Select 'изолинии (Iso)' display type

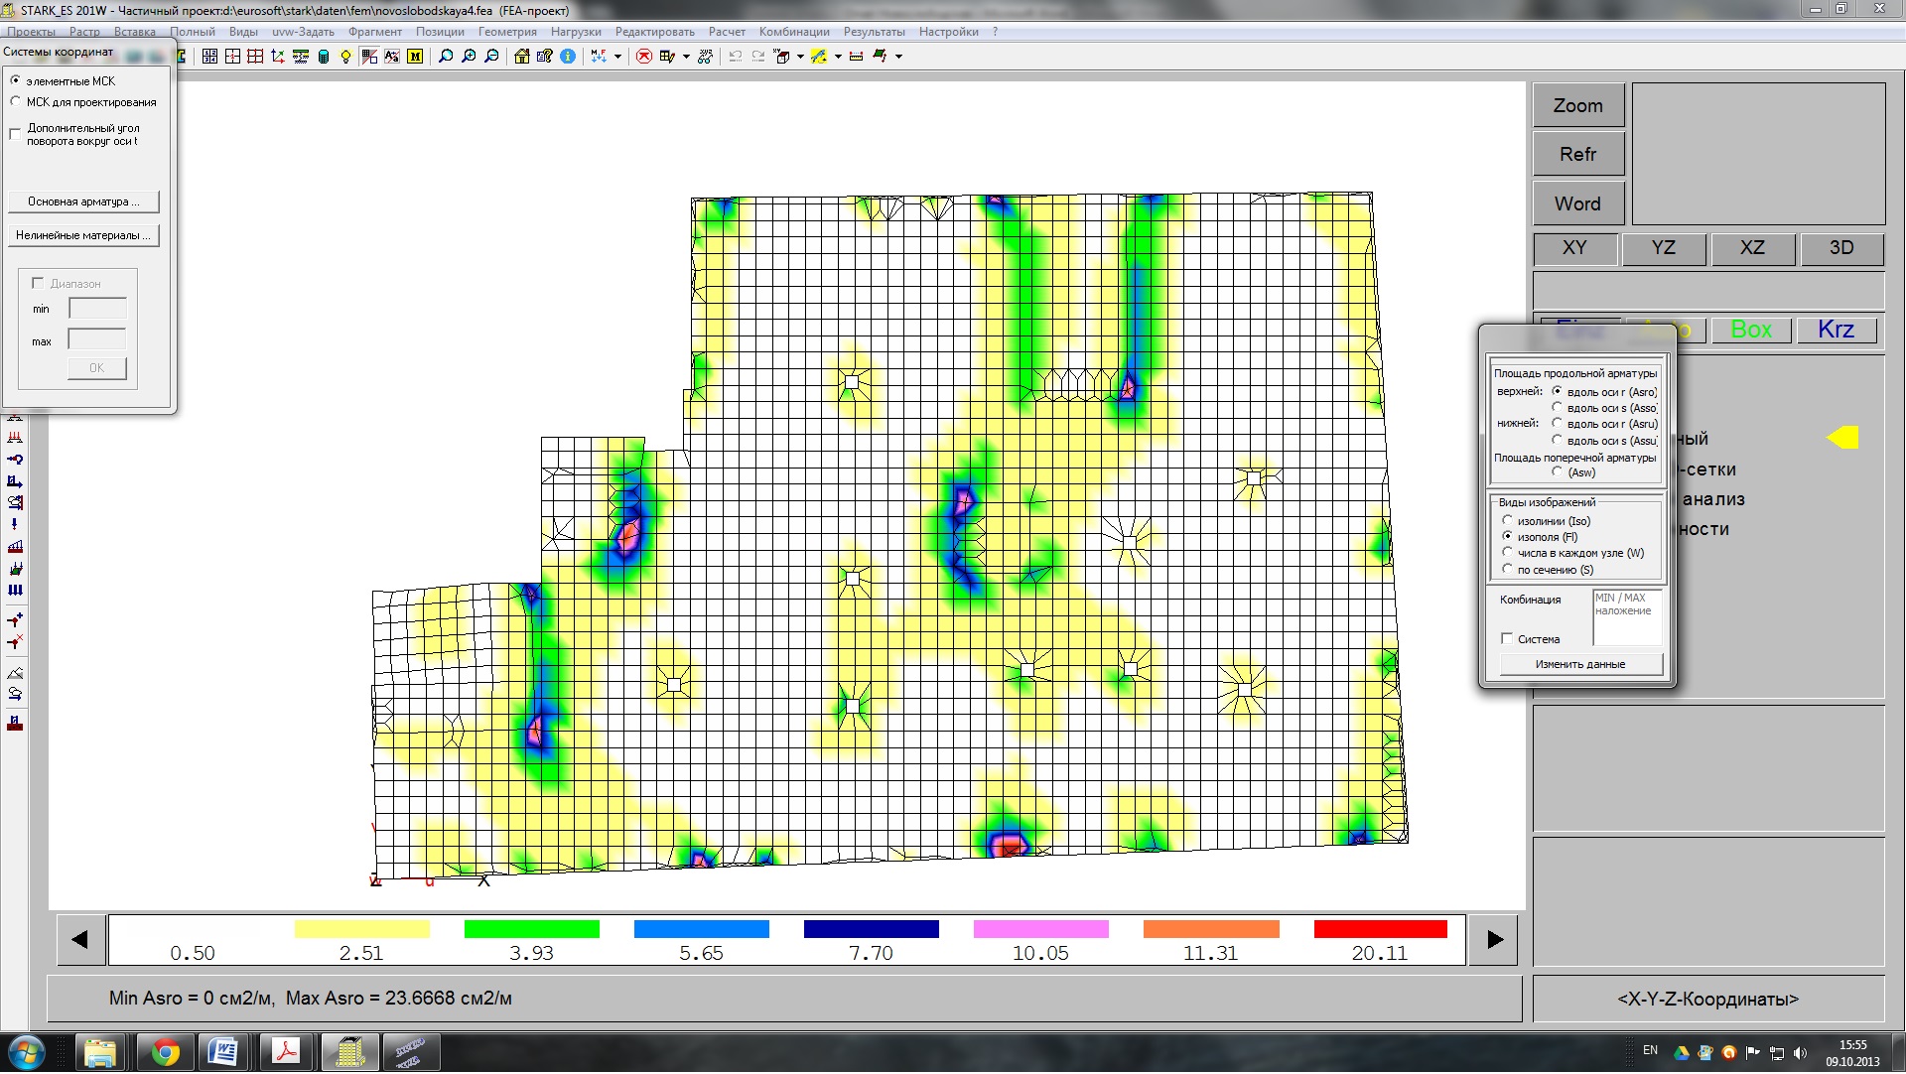click(1507, 520)
